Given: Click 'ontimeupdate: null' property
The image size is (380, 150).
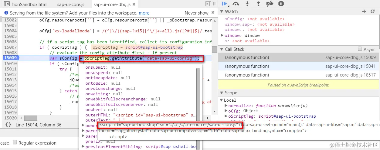Looking at the screenshot, I should pyautogui.click(x=108, y=78).
